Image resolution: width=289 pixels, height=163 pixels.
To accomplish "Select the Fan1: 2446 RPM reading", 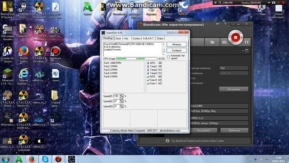I will 112,63.
